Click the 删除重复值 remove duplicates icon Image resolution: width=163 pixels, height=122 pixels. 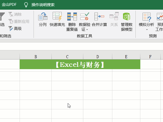pos(72,17)
